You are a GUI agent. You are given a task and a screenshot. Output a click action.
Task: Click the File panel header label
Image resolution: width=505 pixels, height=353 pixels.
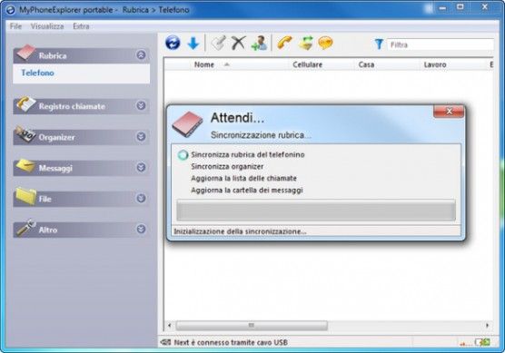(x=45, y=199)
